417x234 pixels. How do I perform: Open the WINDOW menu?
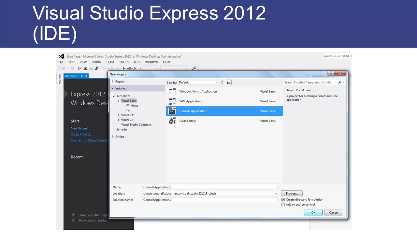[151, 62]
